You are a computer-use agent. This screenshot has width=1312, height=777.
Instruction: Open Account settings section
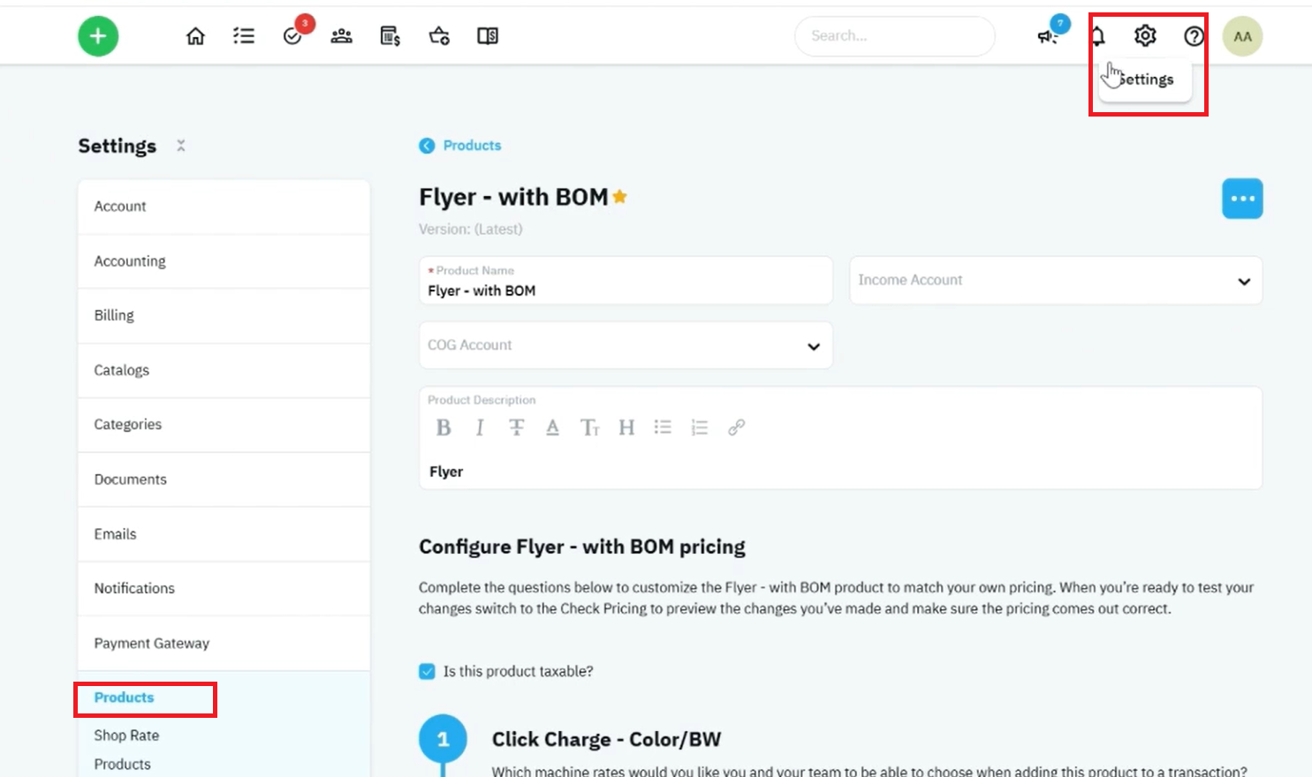(x=224, y=207)
